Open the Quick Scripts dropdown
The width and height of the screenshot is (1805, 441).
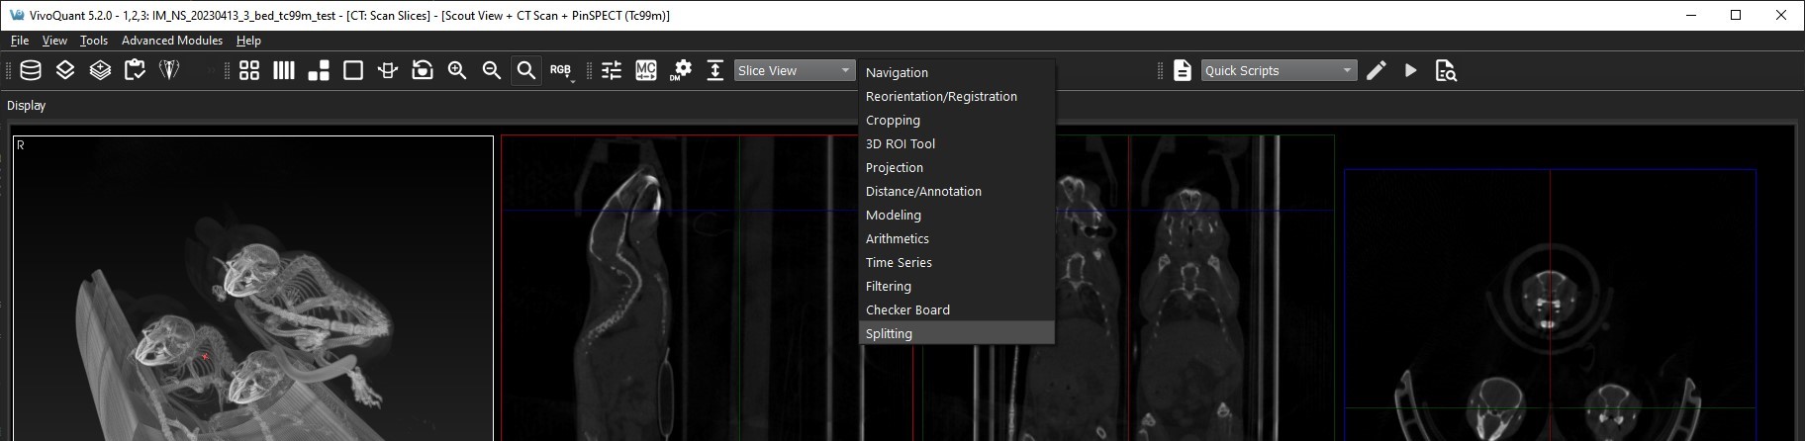coord(1278,70)
